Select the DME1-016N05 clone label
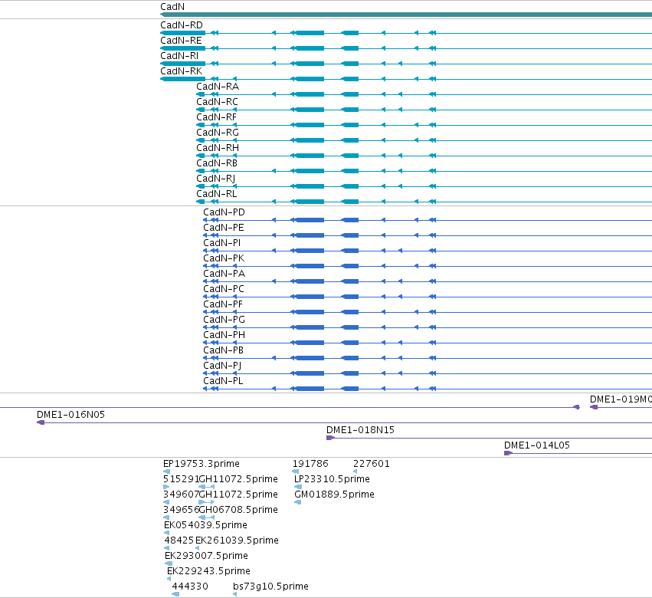The height and width of the screenshot is (598, 652). click(70, 415)
